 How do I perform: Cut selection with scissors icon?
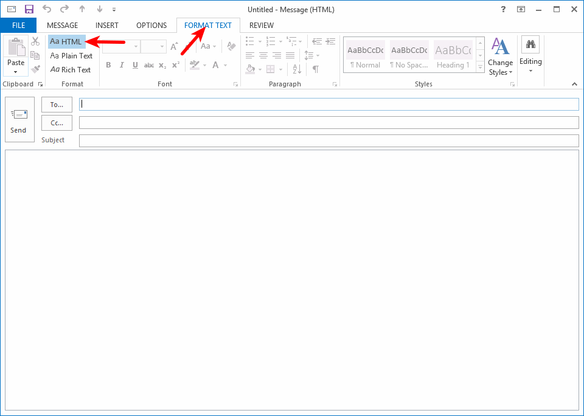35,41
